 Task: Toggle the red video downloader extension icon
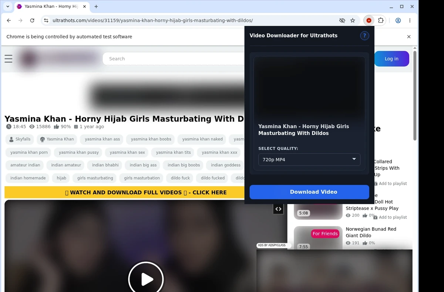point(369,21)
